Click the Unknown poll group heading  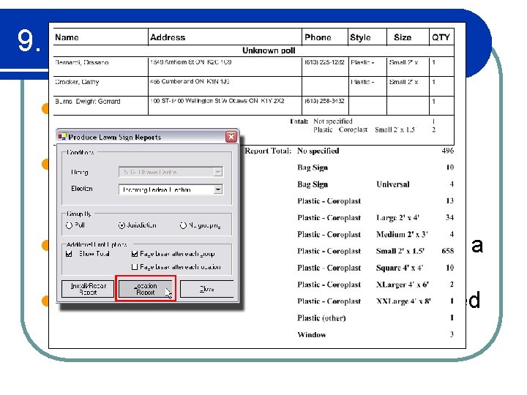tap(269, 50)
